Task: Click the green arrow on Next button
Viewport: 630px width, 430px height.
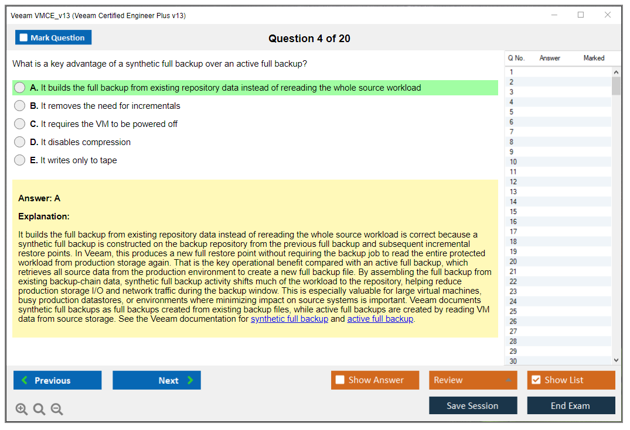Action: tap(190, 380)
